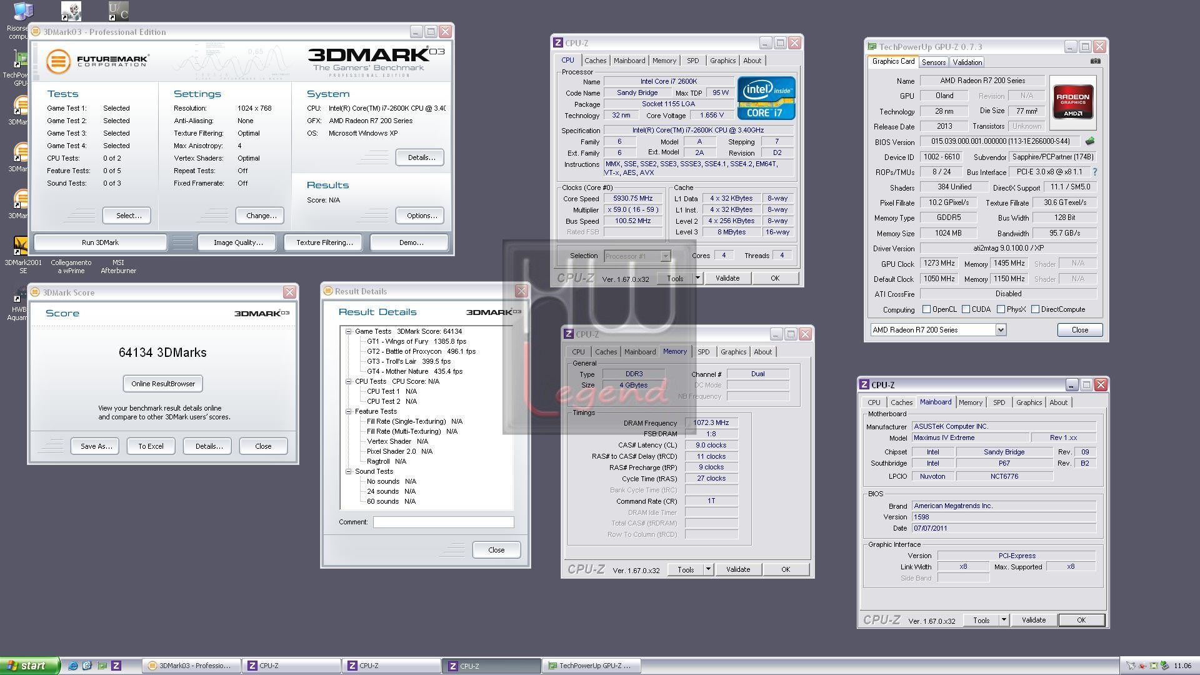Open About tab in top CPU-Z window
This screenshot has width=1200, height=675.
(x=752, y=61)
